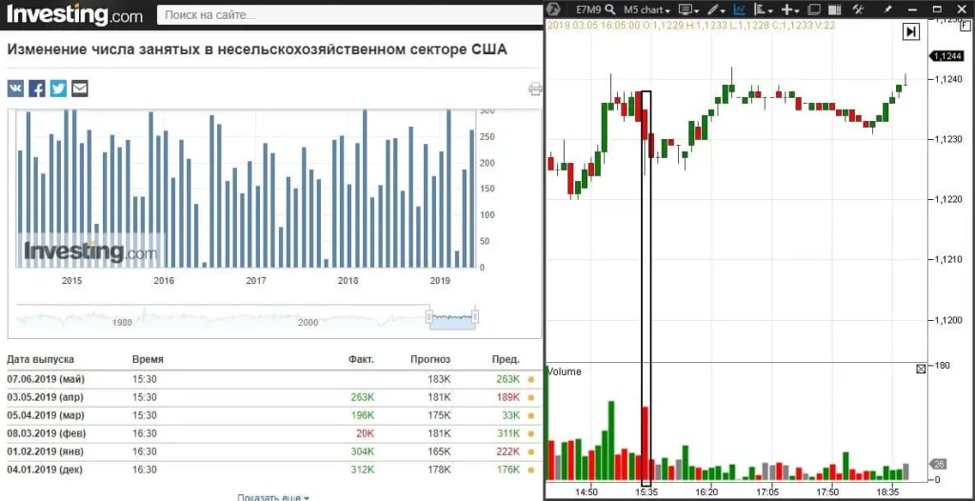Open the monitor display settings dropdown

(x=689, y=10)
